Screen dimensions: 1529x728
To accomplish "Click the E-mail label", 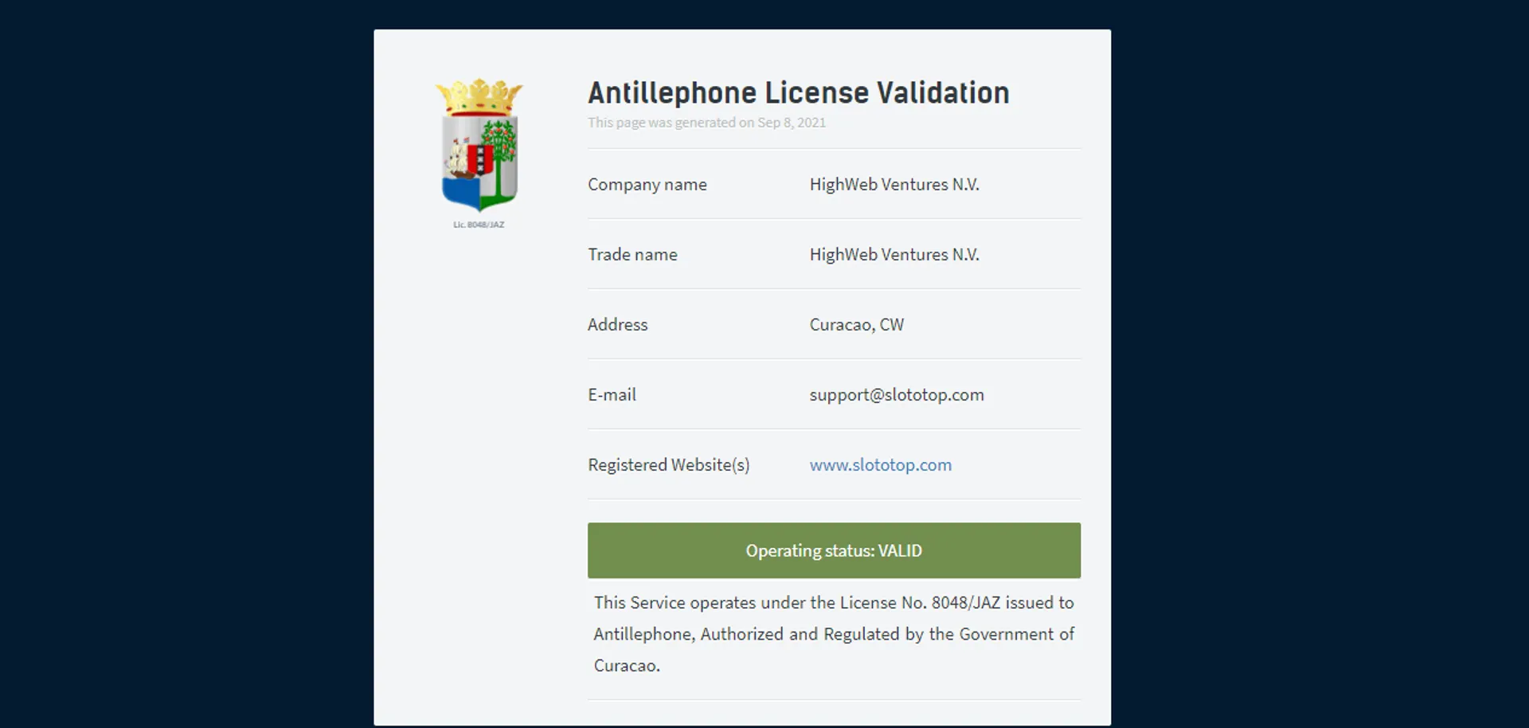I will click(x=612, y=394).
